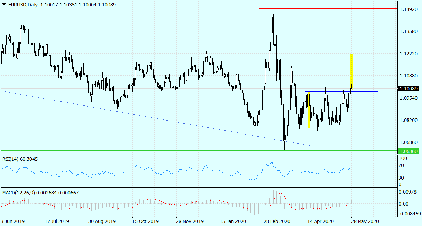422x226 pixels.
Task: Click the 1.13580 price scale label
Action: tap(408, 31)
